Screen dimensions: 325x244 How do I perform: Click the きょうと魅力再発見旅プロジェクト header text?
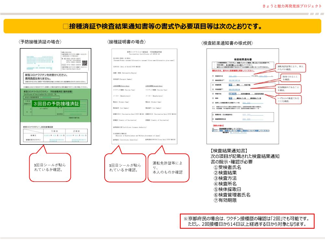pyautogui.click(x=292, y=6)
